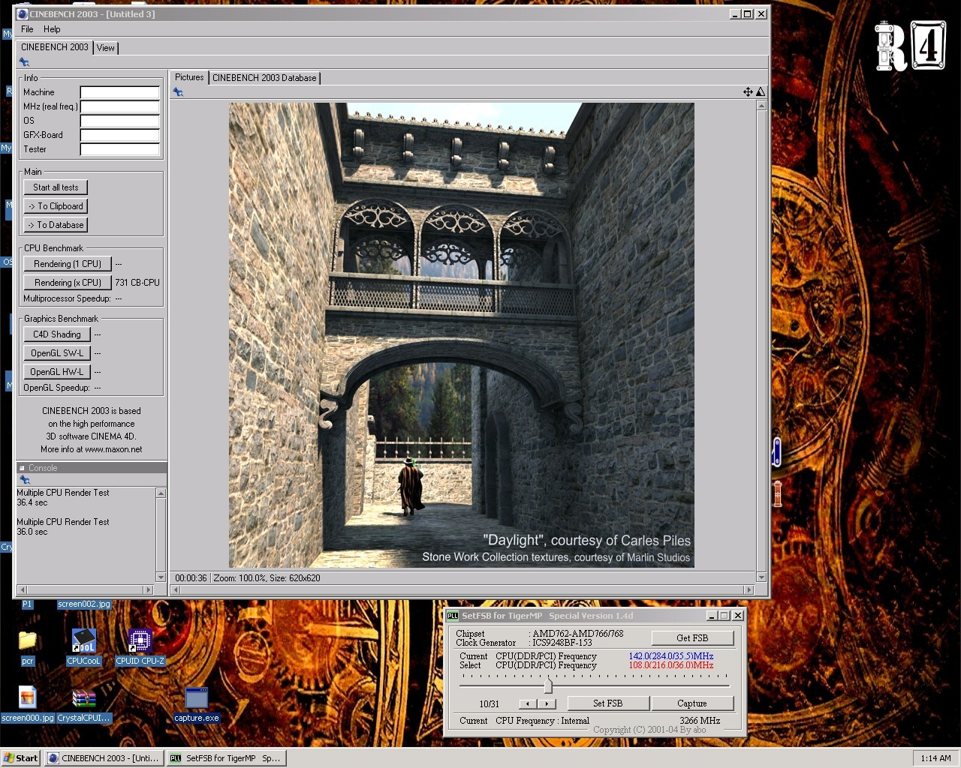Click the rendered Daylight castle image
Screen dimensions: 961x768
tap(462, 335)
